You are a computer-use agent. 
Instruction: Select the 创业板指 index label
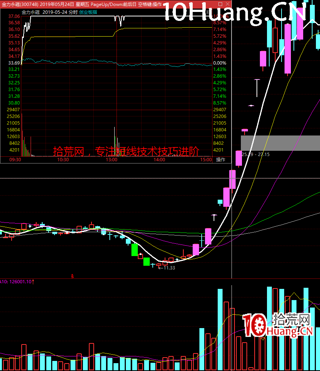(x=88, y=12)
